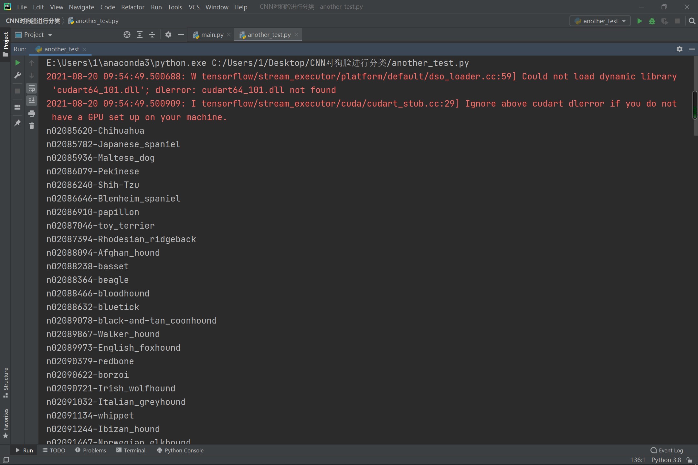Select the main.py editor tab
Screen dimensions: 698x465
[x=212, y=34]
